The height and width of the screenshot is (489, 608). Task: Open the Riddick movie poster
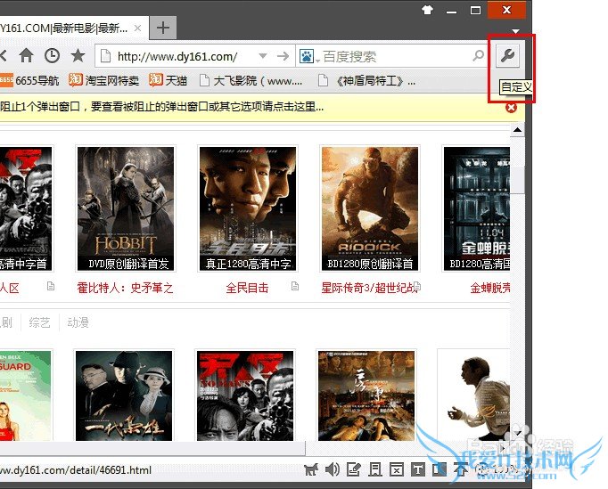point(370,208)
